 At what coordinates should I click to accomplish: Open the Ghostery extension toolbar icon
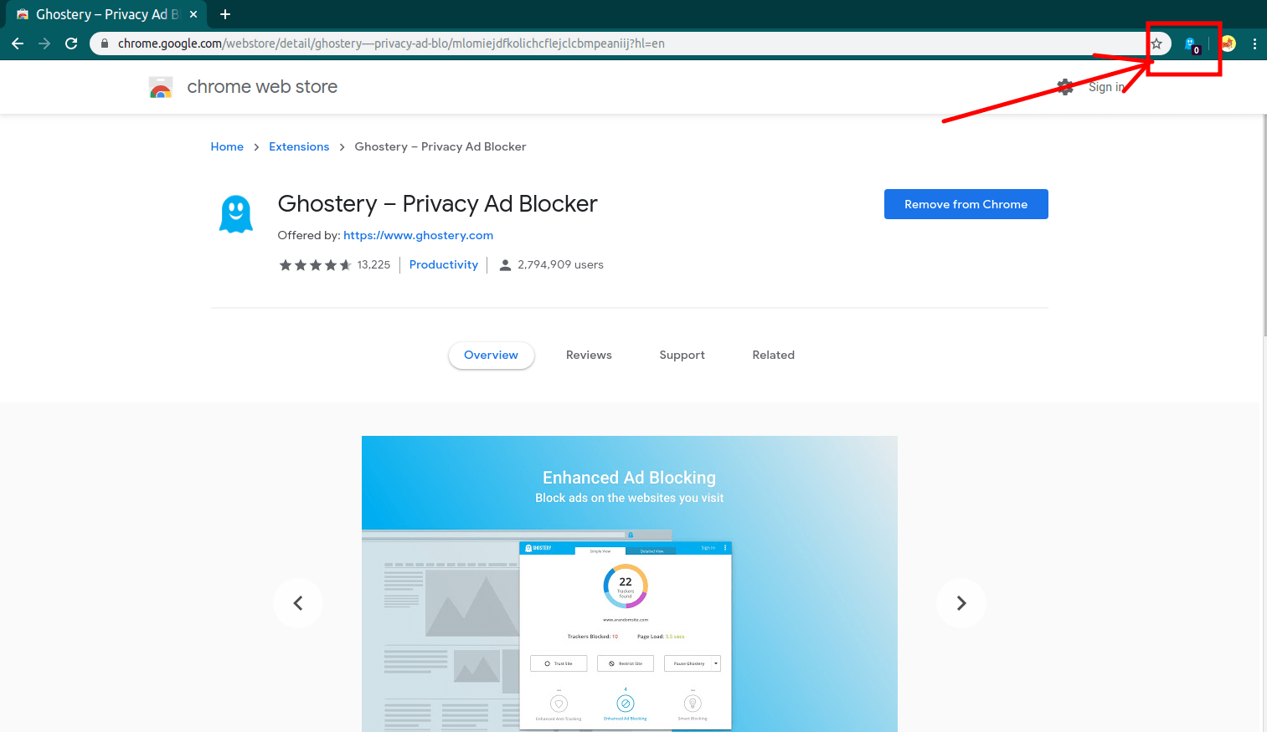[x=1192, y=44]
